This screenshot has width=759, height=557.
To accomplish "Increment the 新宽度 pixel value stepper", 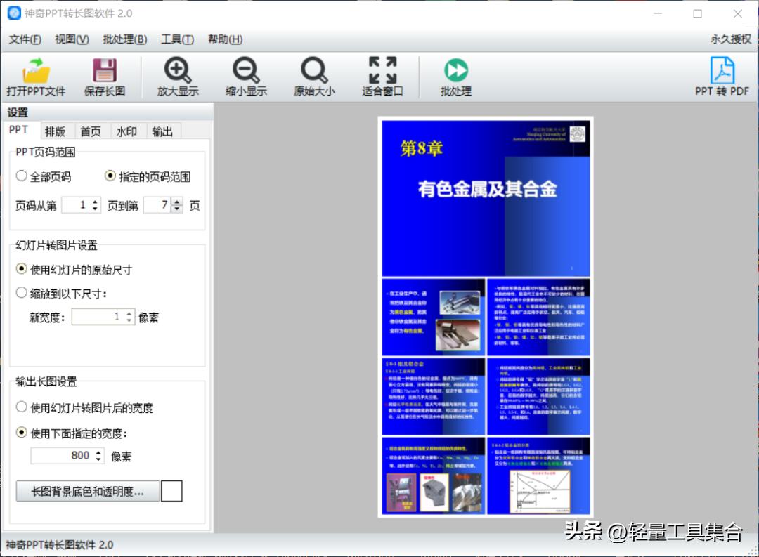I will coord(128,313).
